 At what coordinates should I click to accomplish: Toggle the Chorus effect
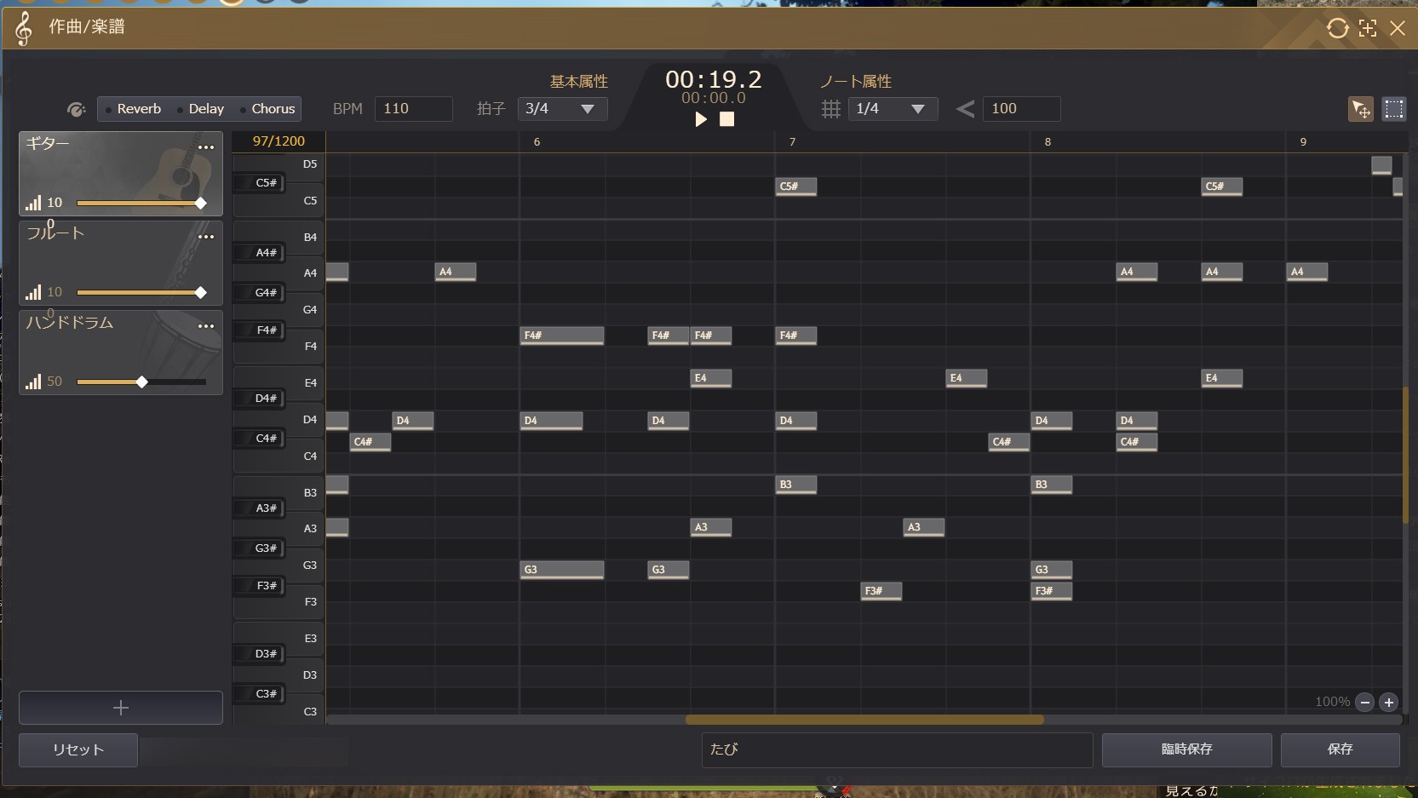267,109
